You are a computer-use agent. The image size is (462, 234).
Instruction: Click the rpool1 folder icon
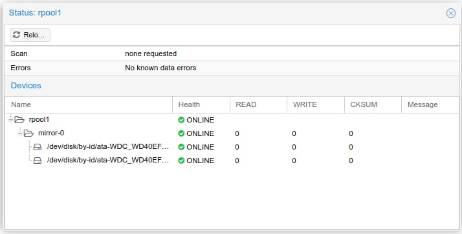tap(19, 119)
